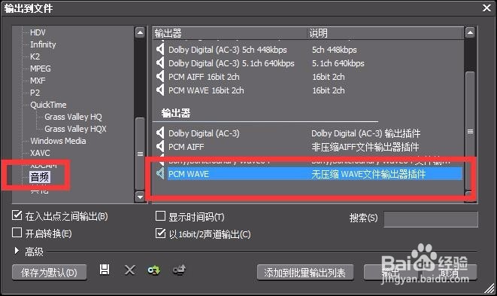This screenshot has width=497, height=296.
Task: Click the category tree scrollbar thumb
Action: point(140,154)
